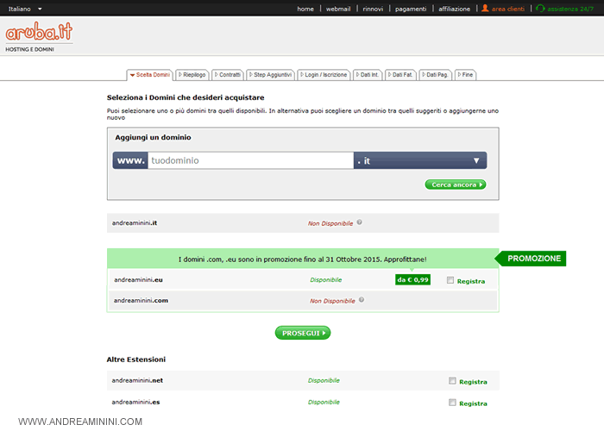Open the webmail link in top bar
This screenshot has width=604, height=431.
pos(338,9)
